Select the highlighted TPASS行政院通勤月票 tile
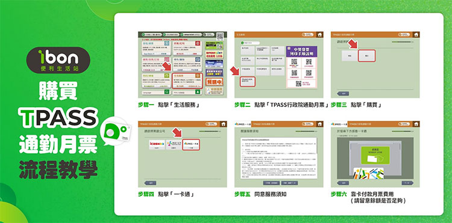The height and width of the screenshot is (223, 452). coord(247,82)
